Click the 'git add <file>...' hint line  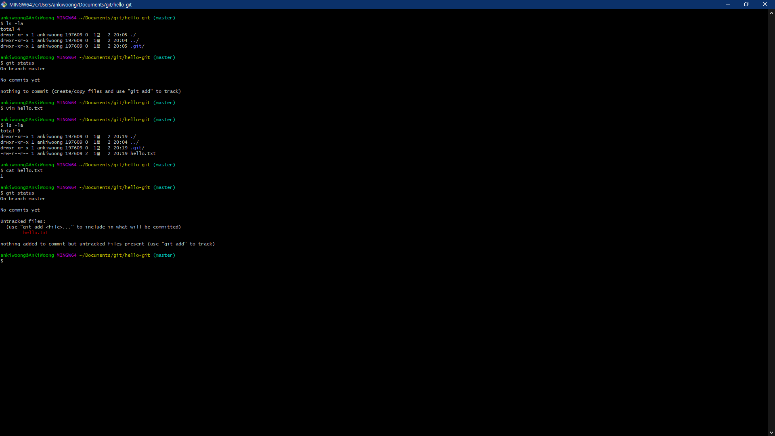click(94, 227)
